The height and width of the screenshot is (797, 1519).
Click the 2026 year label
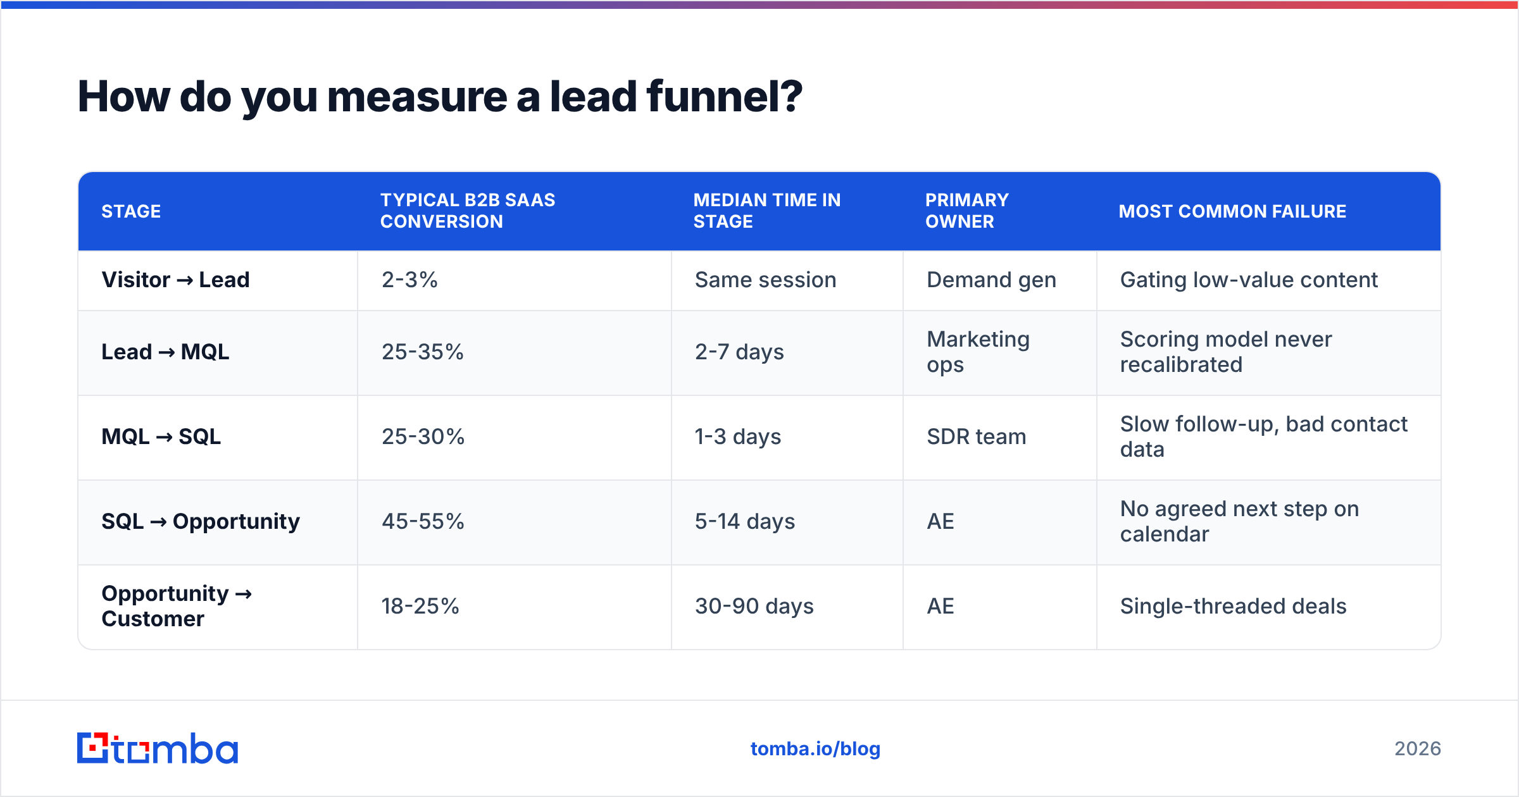pyautogui.click(x=1418, y=749)
